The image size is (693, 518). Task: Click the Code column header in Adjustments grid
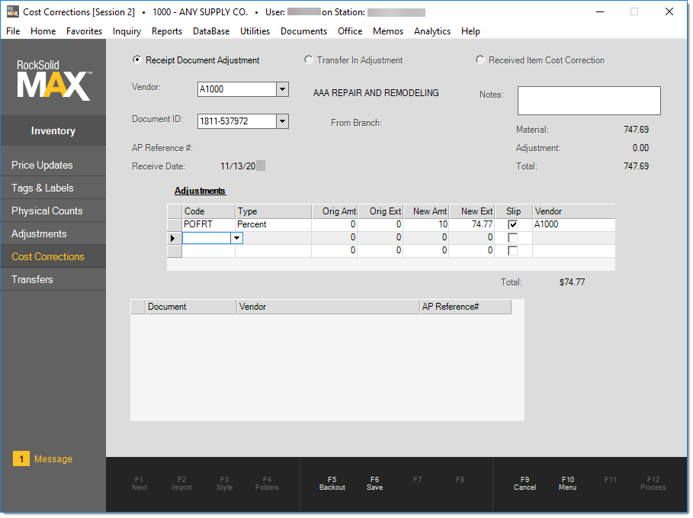pyautogui.click(x=209, y=211)
